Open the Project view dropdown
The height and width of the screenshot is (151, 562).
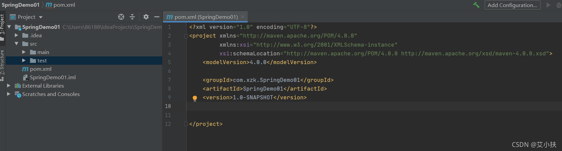point(41,17)
